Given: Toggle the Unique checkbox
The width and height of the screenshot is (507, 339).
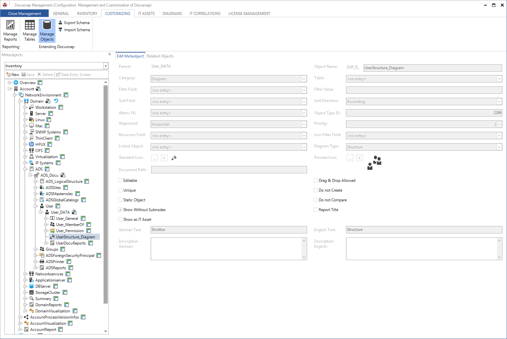Looking at the screenshot, I should click(x=120, y=190).
